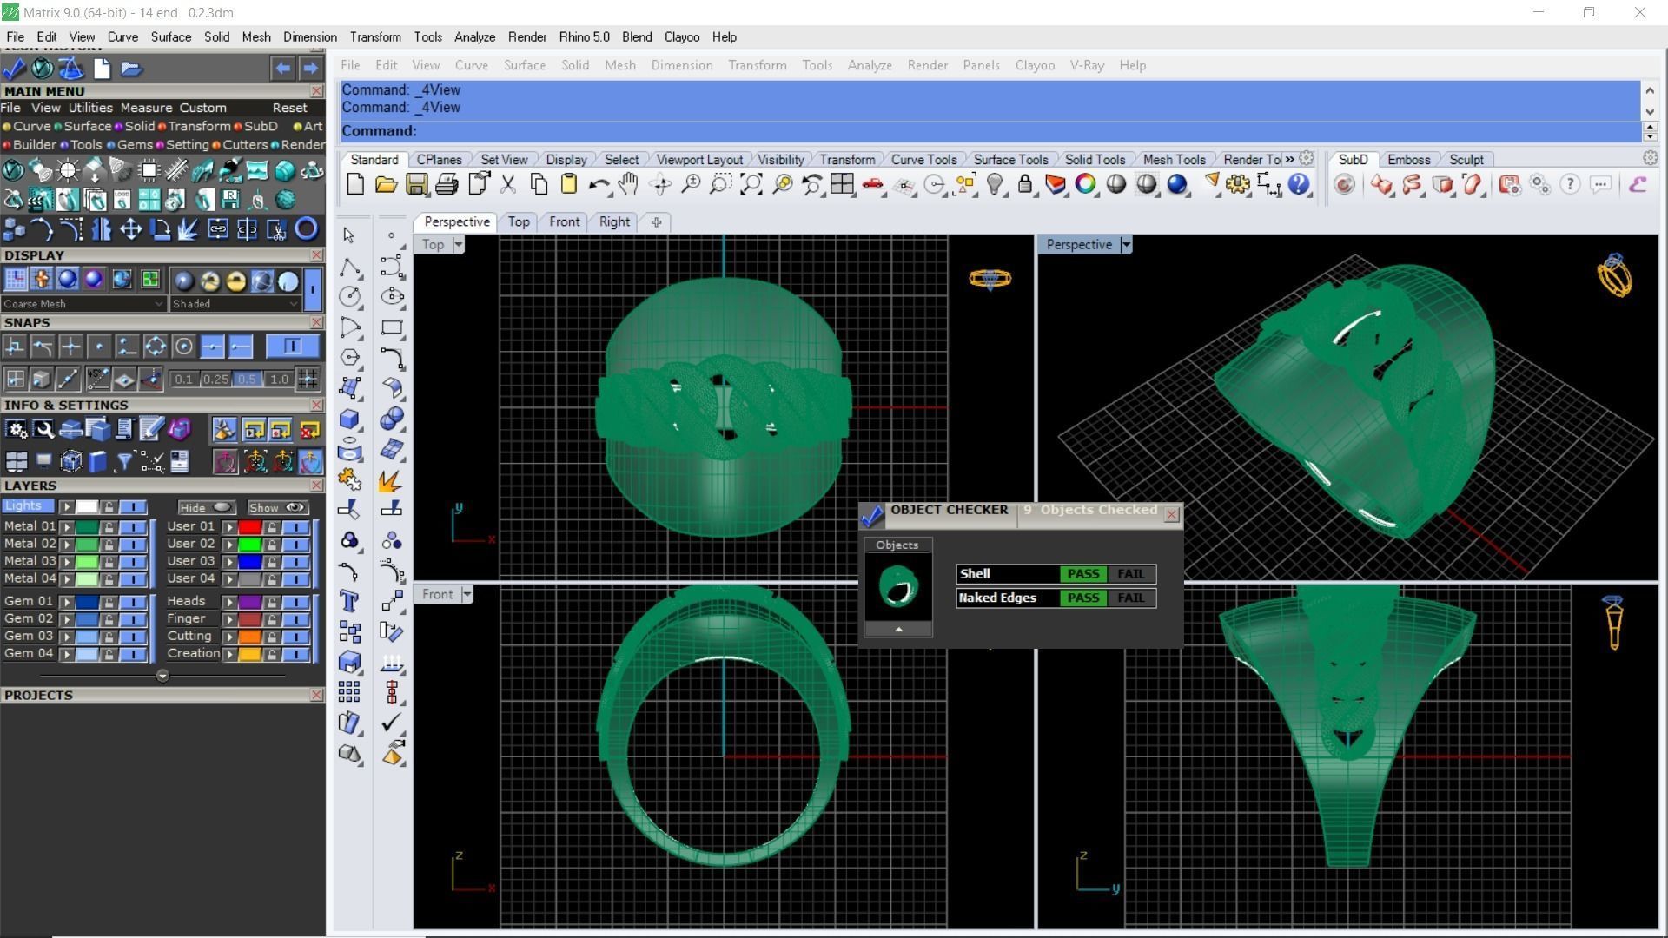The width and height of the screenshot is (1668, 938).
Task: Click the Check mark tool in side toolbar
Action: point(392,722)
